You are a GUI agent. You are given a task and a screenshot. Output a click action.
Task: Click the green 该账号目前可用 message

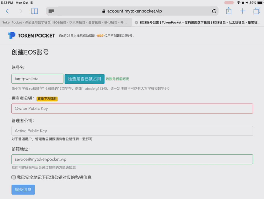pyautogui.click(x=118, y=79)
